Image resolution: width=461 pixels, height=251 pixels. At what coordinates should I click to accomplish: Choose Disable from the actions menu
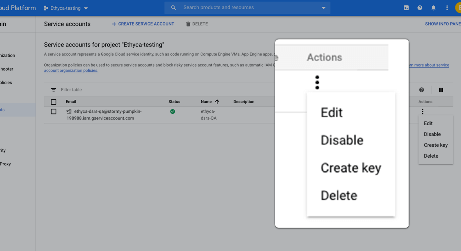point(432,134)
